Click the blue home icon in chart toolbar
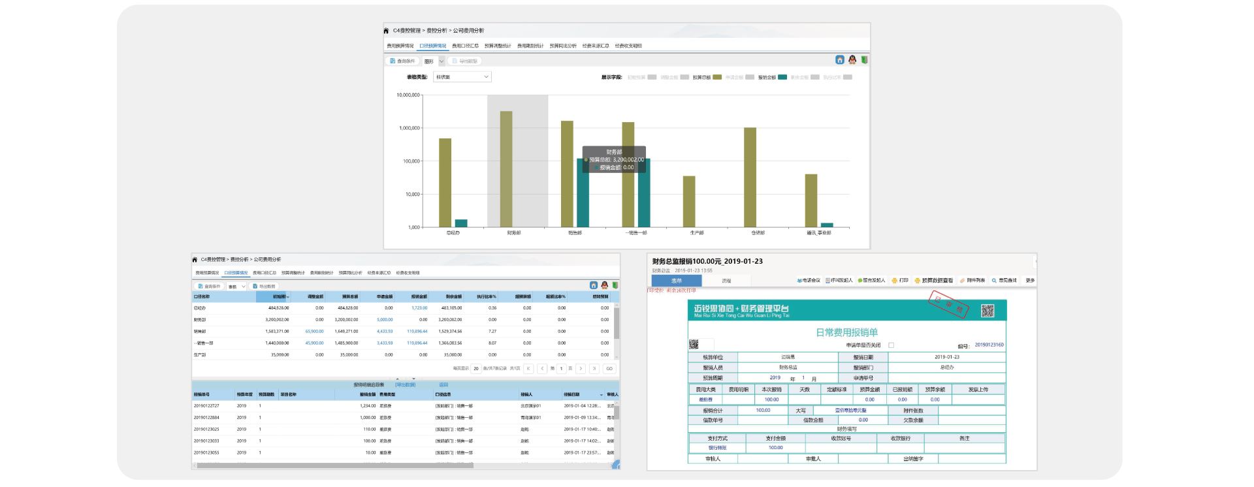 click(x=840, y=60)
